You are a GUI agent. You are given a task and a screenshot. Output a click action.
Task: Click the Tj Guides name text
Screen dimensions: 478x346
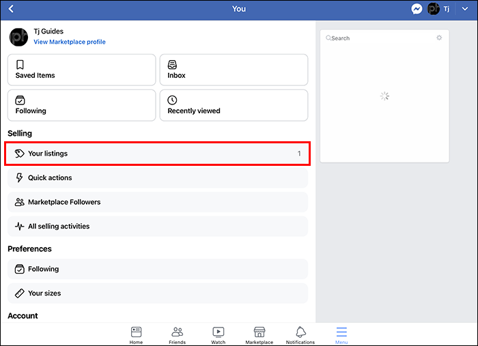point(48,31)
